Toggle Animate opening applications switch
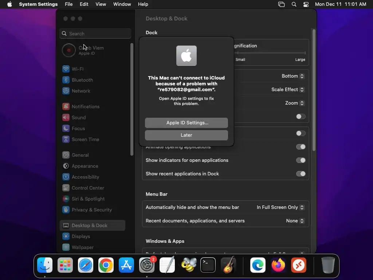This screenshot has height=280, width=373. 301,147
